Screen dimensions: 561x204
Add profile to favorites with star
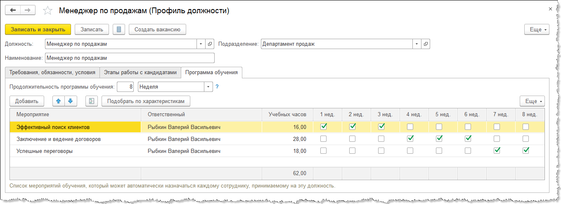[x=47, y=11]
